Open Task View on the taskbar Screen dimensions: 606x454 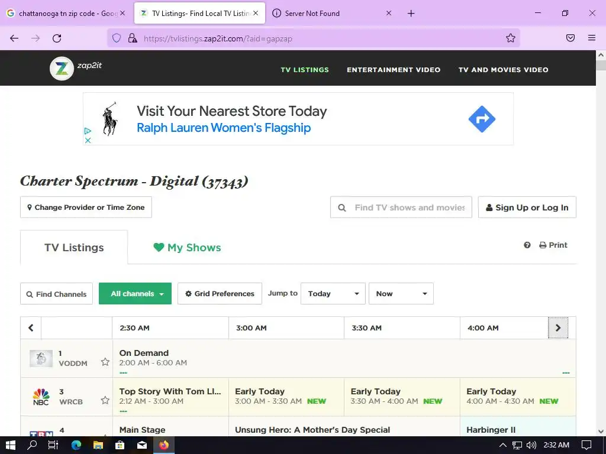click(53, 445)
